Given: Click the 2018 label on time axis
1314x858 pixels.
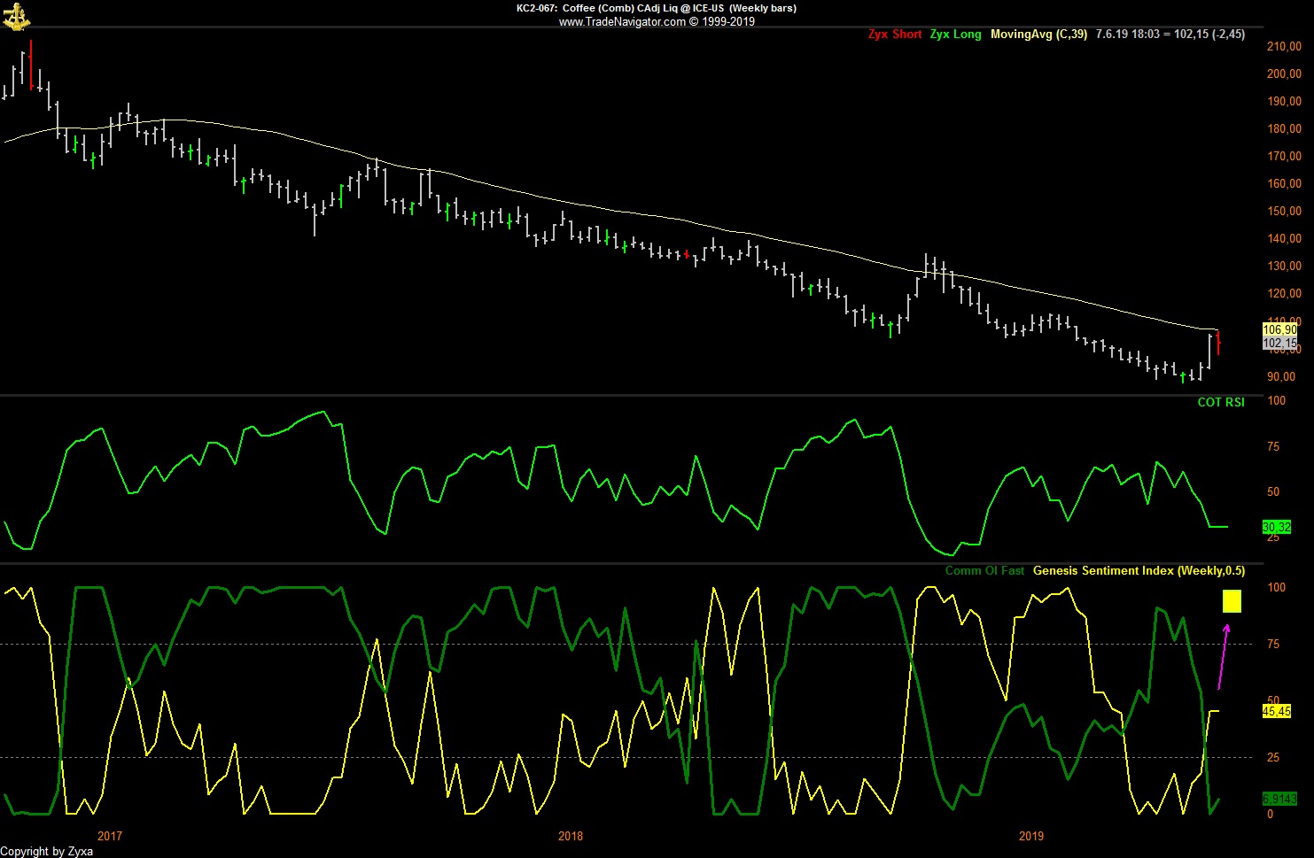Looking at the screenshot, I should [x=571, y=836].
